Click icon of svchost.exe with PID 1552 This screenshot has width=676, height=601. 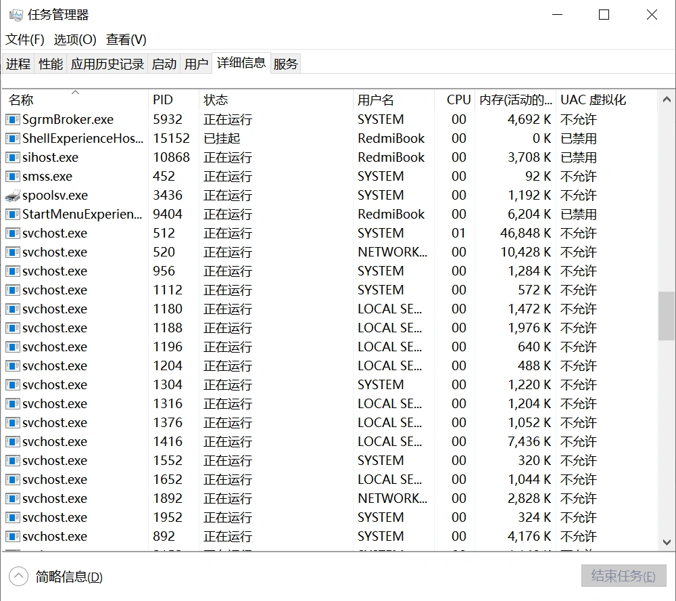[x=12, y=461]
